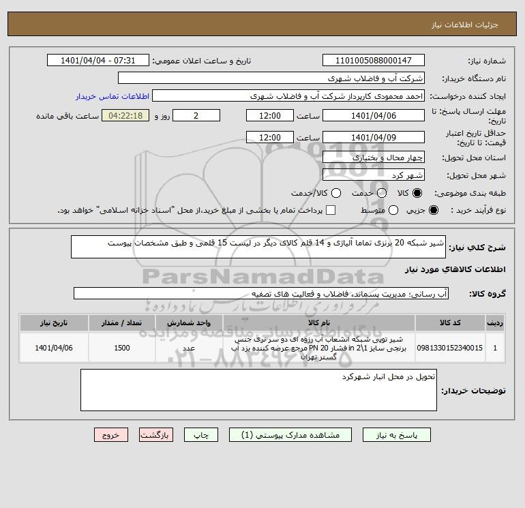
Task: Click the product name cell شیر توپی
Action: [x=319, y=348]
